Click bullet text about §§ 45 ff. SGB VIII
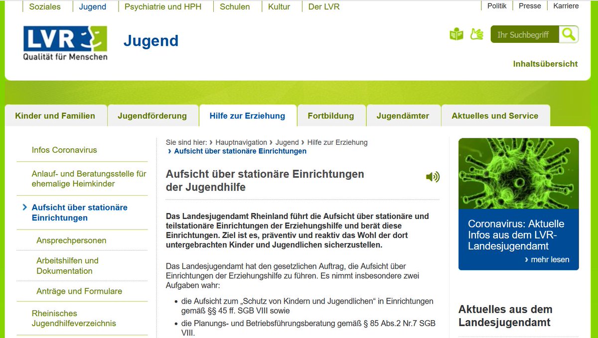598x338 pixels. pyautogui.click(x=307, y=306)
